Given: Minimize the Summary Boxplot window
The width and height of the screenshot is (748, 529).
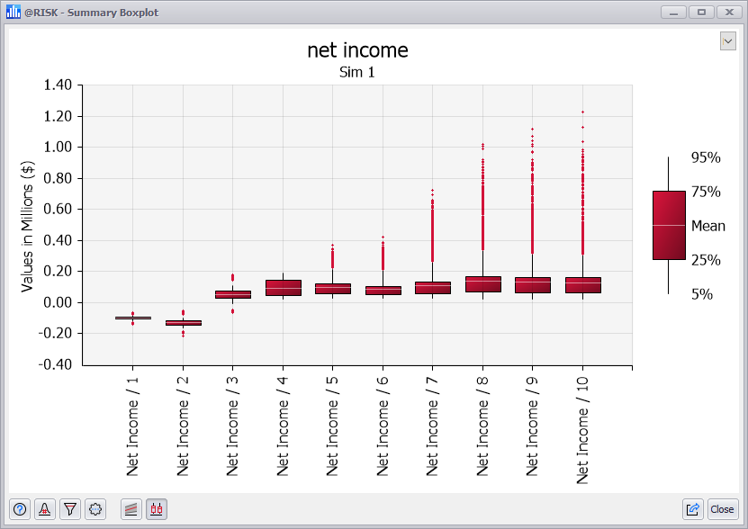Looking at the screenshot, I should (x=674, y=12).
